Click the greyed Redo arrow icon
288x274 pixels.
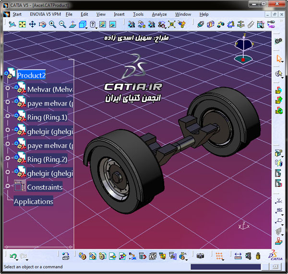point(23,256)
